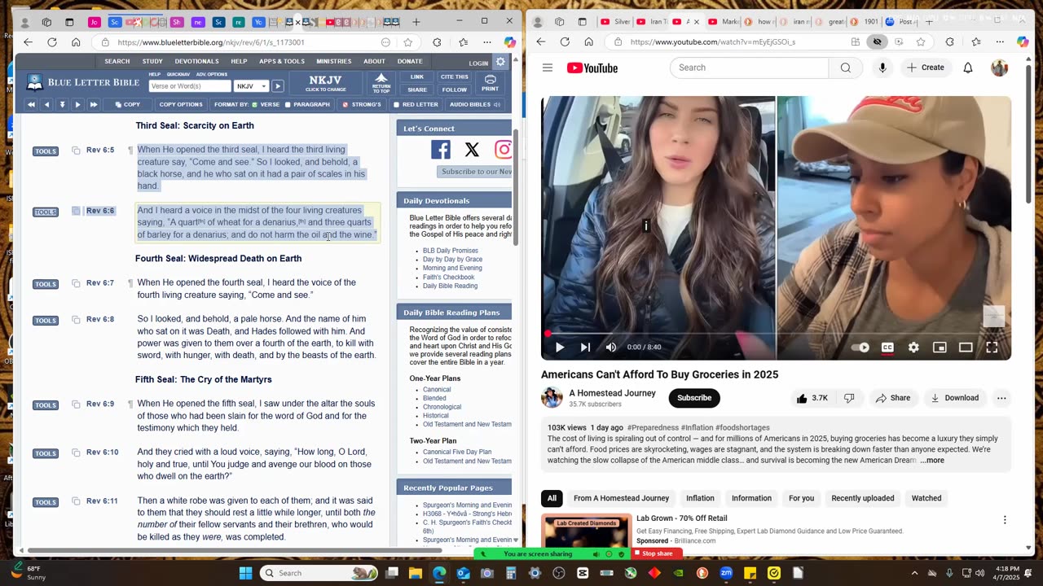Open YouTube player settings gear
The height and width of the screenshot is (586, 1043).
(x=913, y=348)
